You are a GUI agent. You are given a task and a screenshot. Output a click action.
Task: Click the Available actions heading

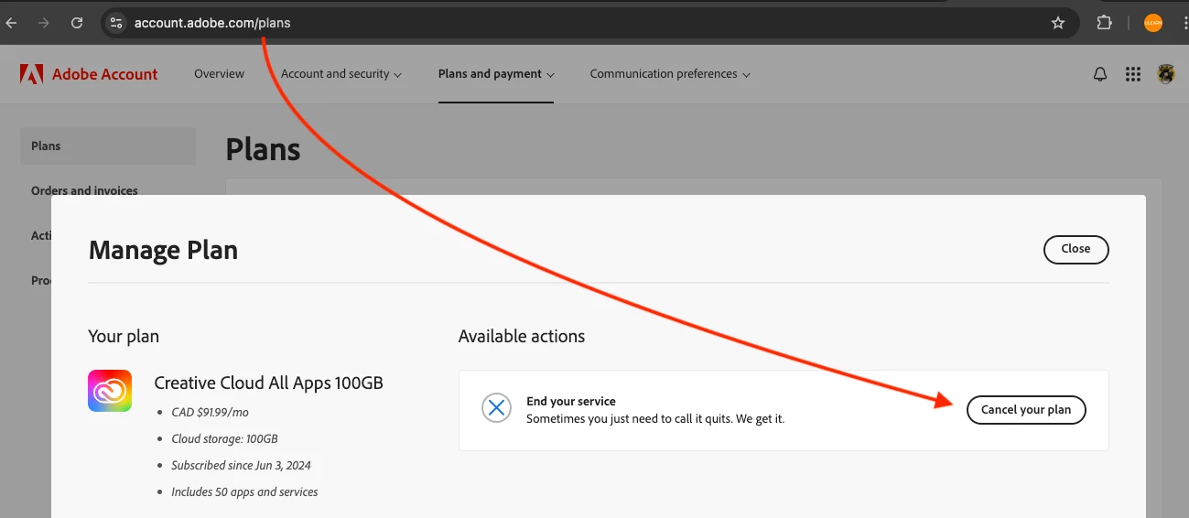coord(522,336)
